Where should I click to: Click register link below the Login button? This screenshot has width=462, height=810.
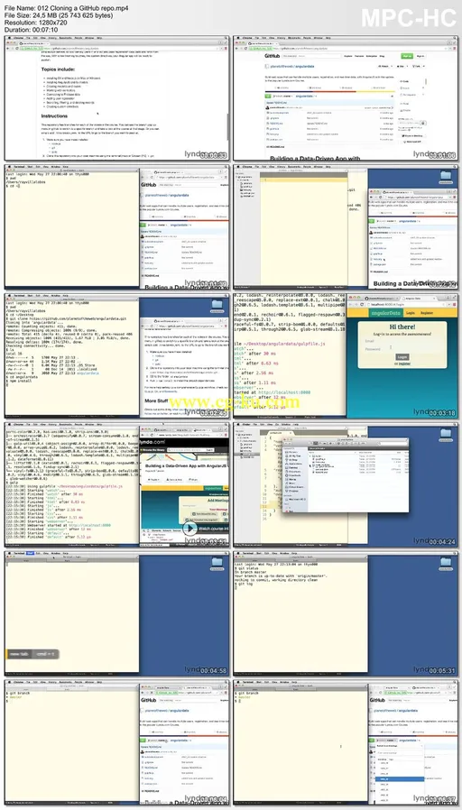[405, 364]
